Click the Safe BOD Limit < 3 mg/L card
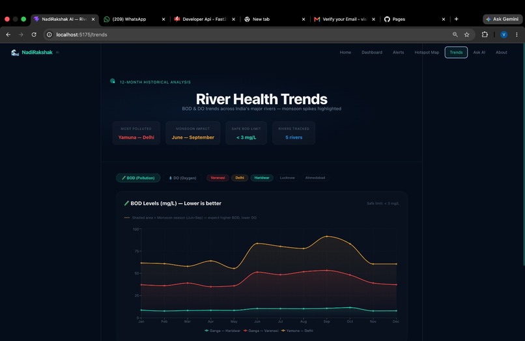Viewport: 525px width, 341px height. click(x=246, y=133)
